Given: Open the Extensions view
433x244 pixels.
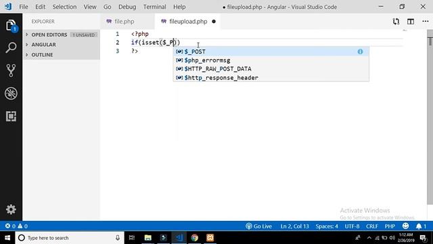Looking at the screenshot, I should [11, 116].
